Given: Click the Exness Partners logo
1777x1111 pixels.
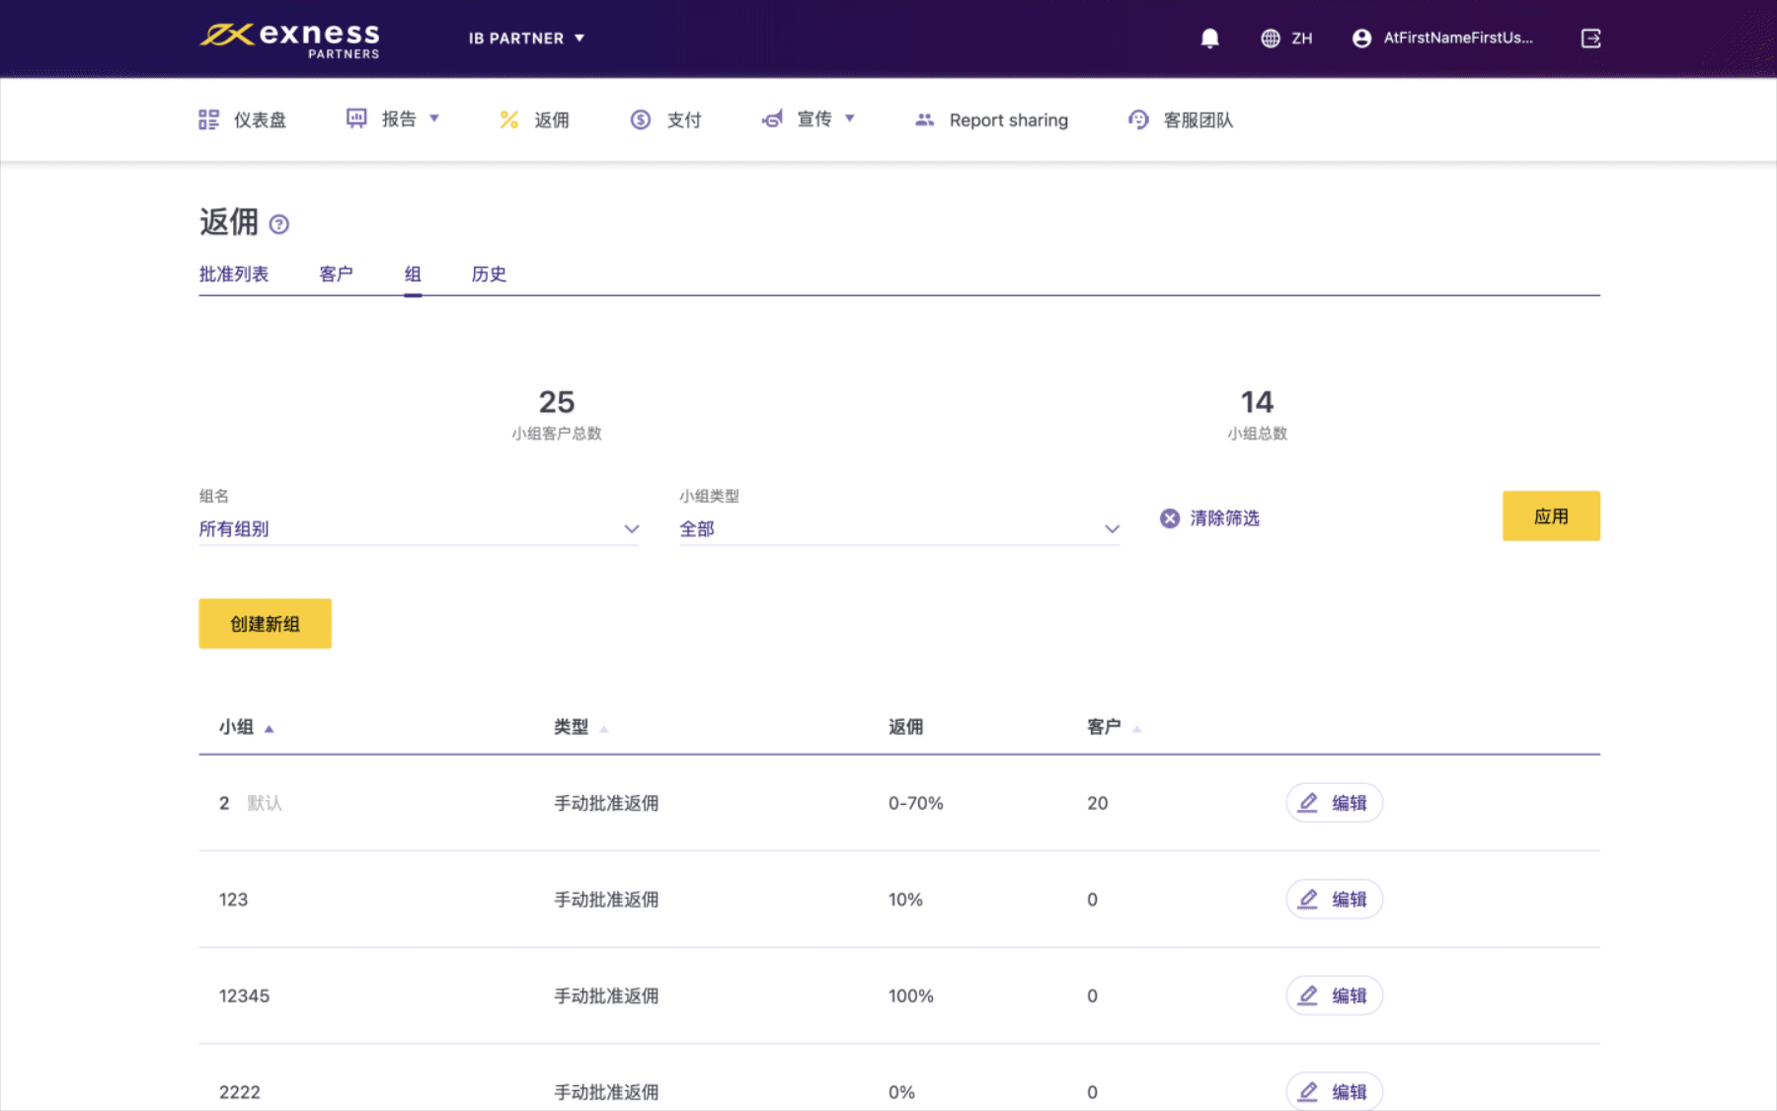Looking at the screenshot, I should point(290,40).
